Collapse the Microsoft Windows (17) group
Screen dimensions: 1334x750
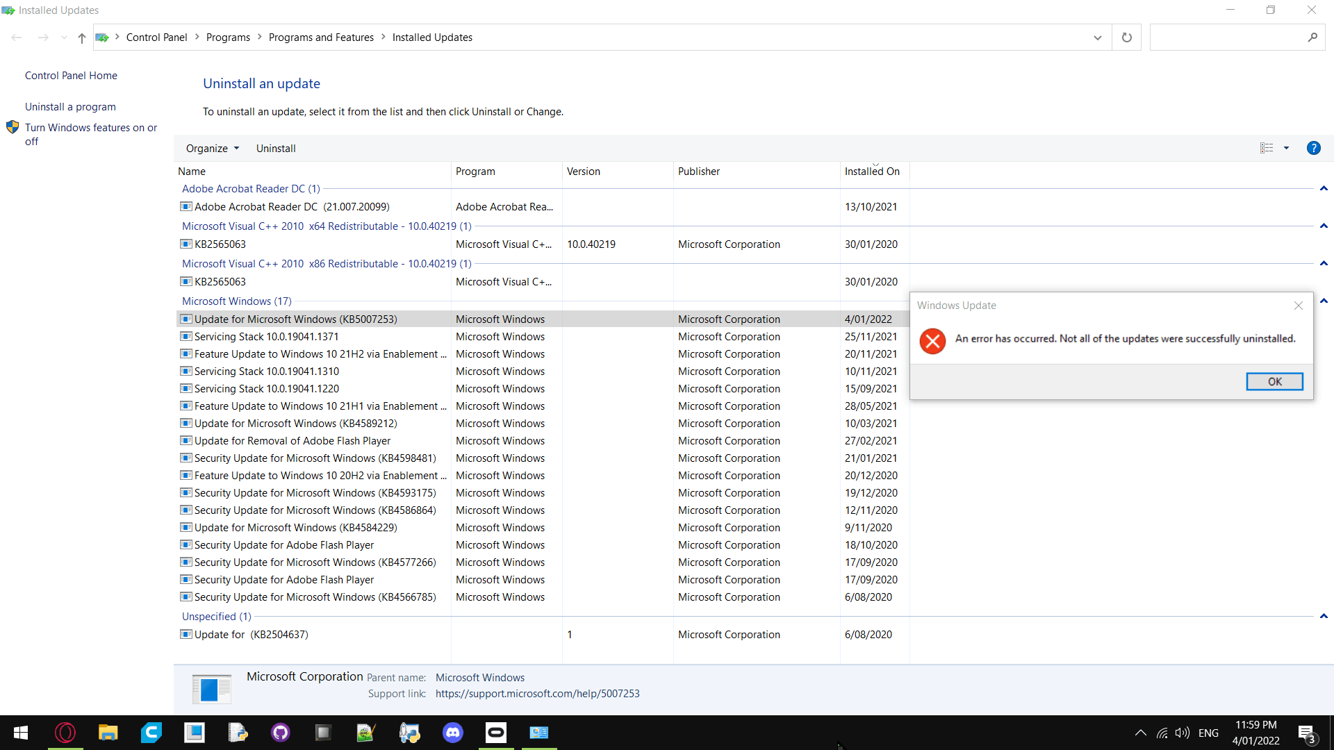(1324, 301)
